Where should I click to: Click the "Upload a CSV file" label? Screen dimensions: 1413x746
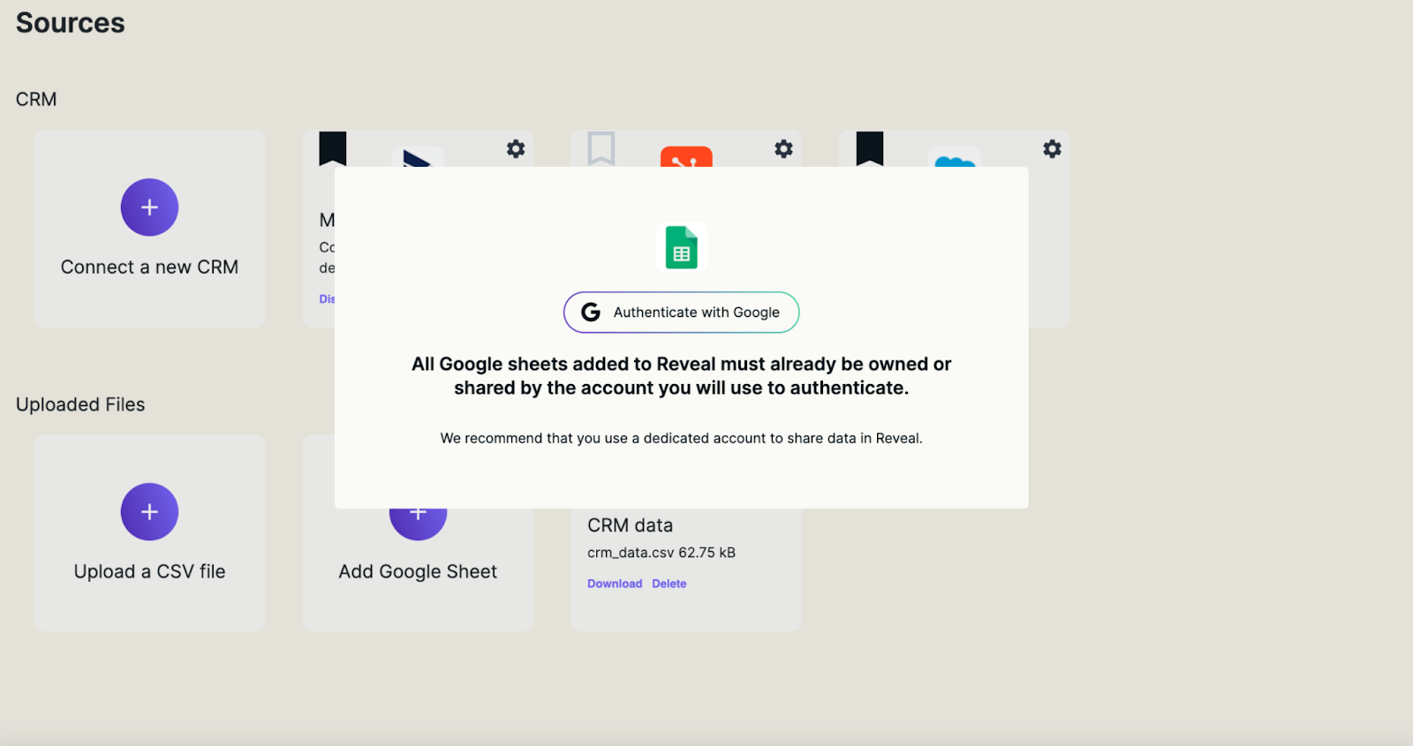coord(149,571)
